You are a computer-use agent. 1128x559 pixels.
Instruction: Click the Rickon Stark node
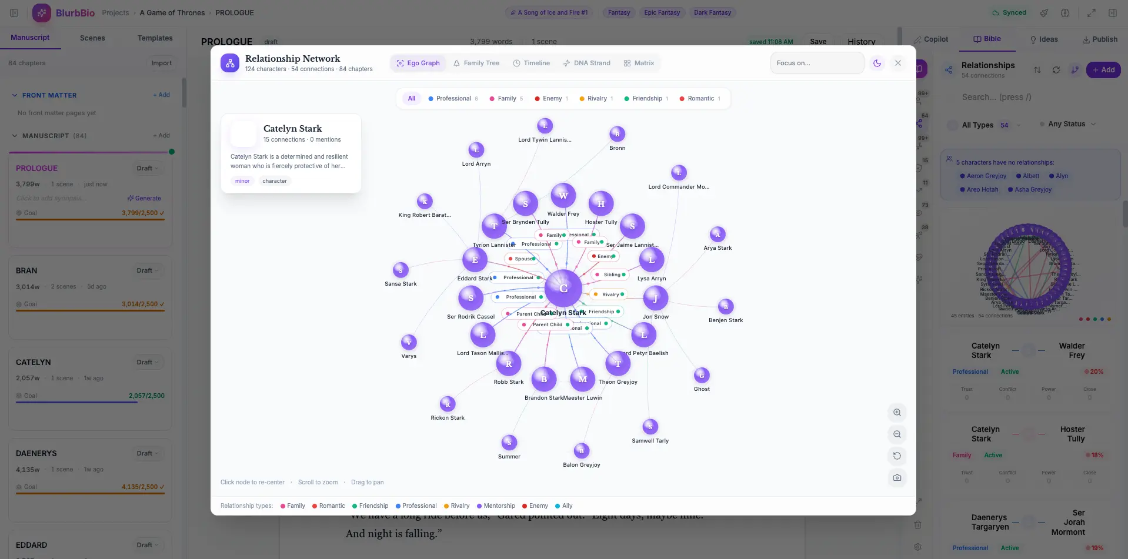click(448, 404)
